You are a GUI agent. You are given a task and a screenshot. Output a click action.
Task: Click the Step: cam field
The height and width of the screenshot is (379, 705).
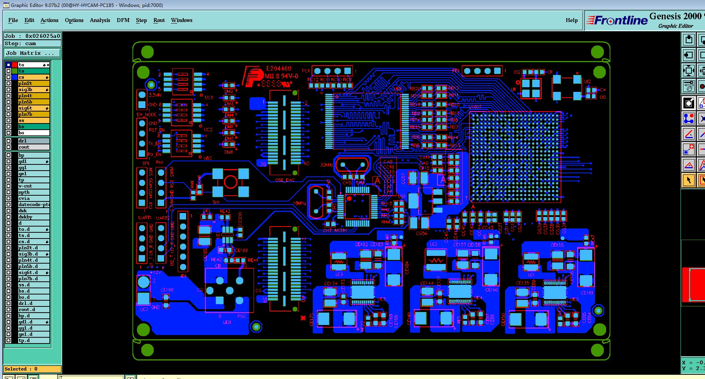pos(32,44)
